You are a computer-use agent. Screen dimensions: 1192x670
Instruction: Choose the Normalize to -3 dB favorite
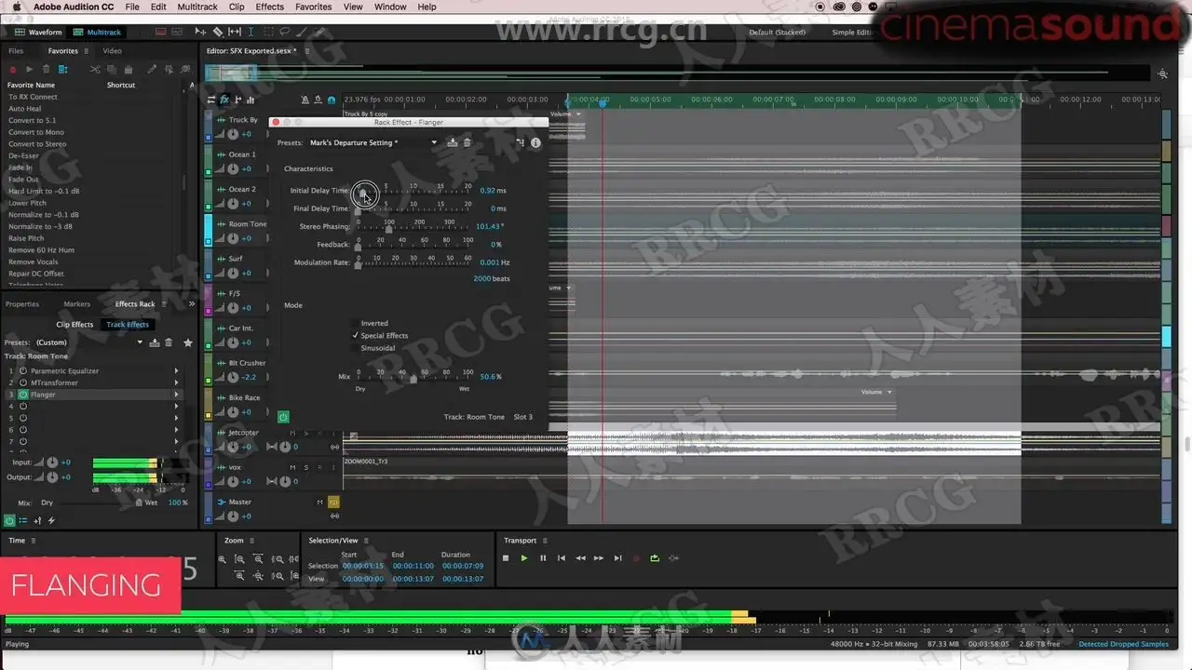click(40, 226)
